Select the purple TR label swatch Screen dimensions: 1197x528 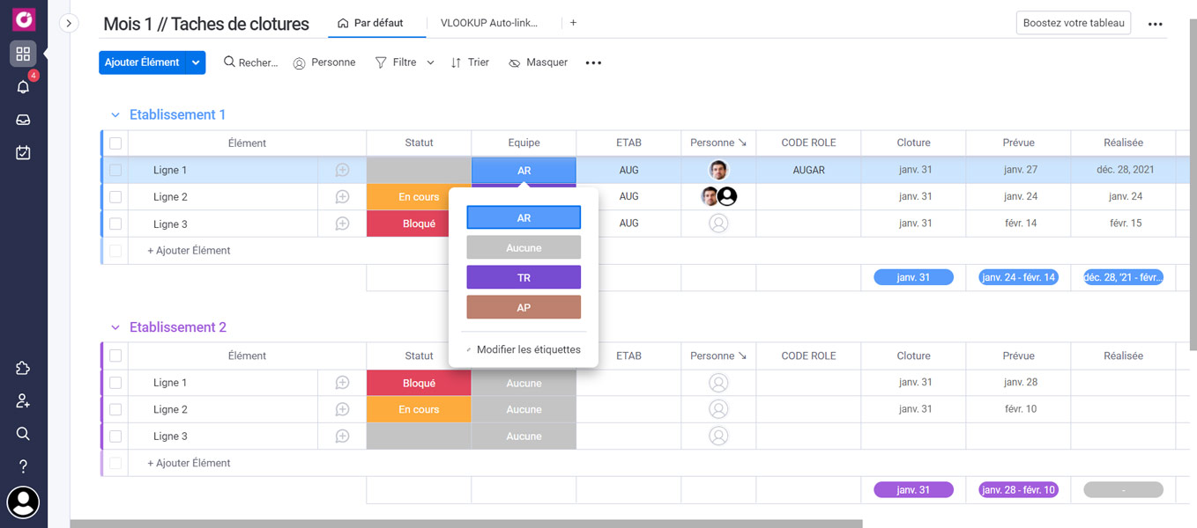[523, 277]
